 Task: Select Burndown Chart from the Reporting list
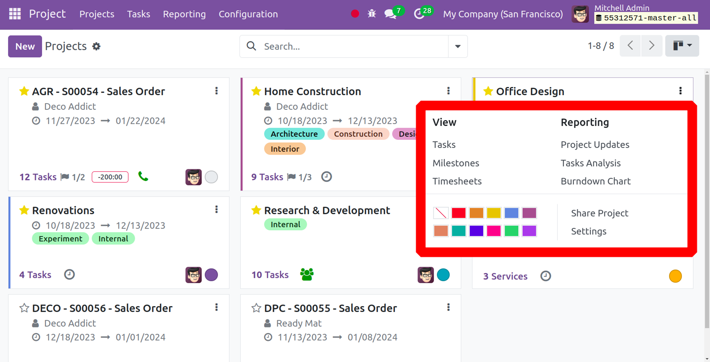[x=595, y=181]
